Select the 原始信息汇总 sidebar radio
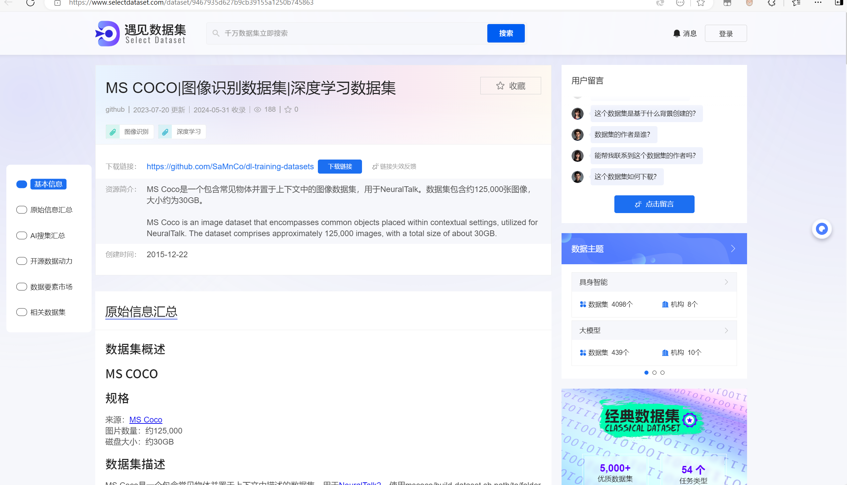 coord(22,210)
